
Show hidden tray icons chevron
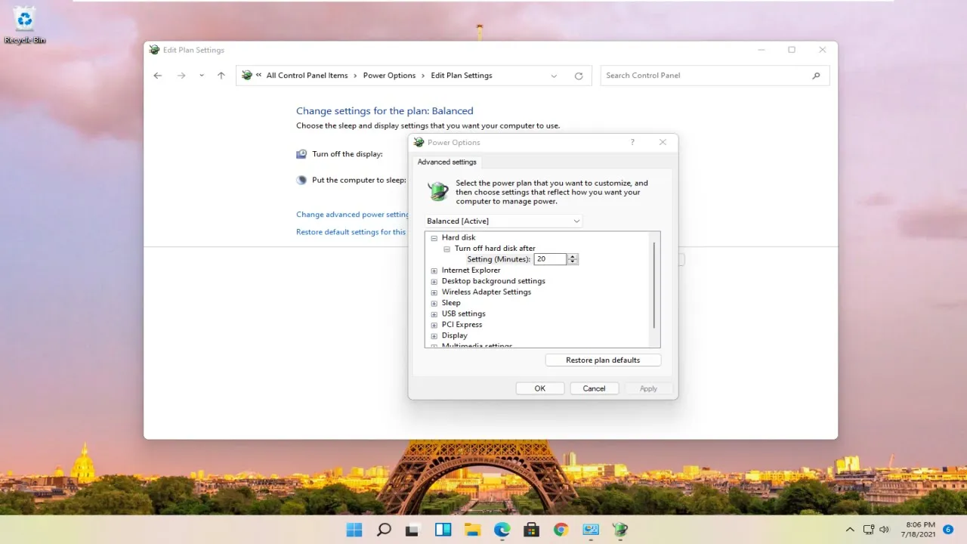click(x=850, y=530)
